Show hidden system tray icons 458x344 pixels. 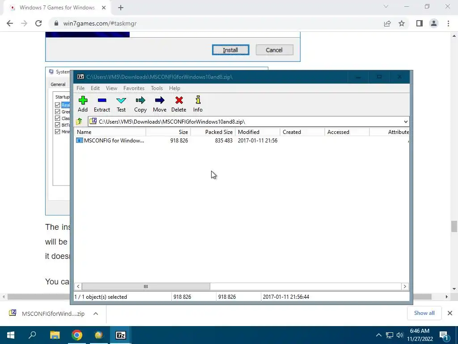[378, 335]
